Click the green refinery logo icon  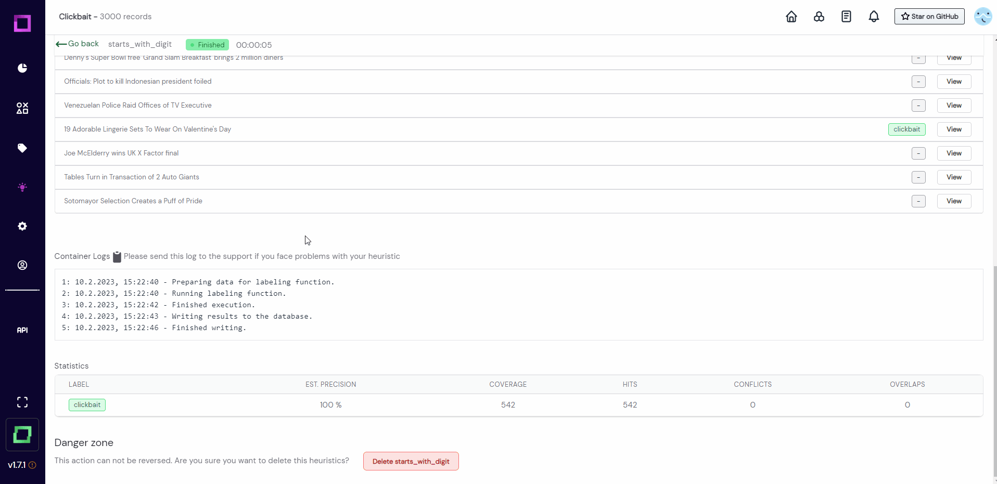[22, 435]
